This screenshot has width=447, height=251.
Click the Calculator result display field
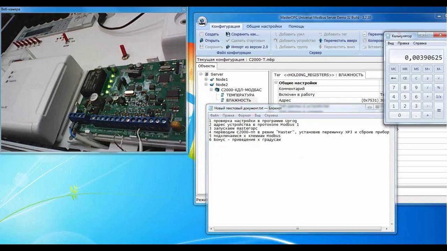point(416,56)
